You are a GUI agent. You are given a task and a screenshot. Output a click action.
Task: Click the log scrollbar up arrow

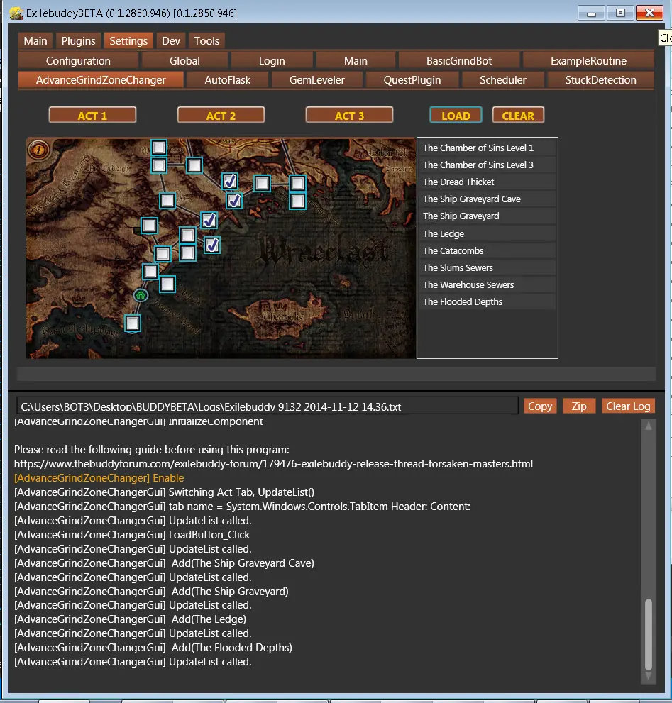coord(648,426)
